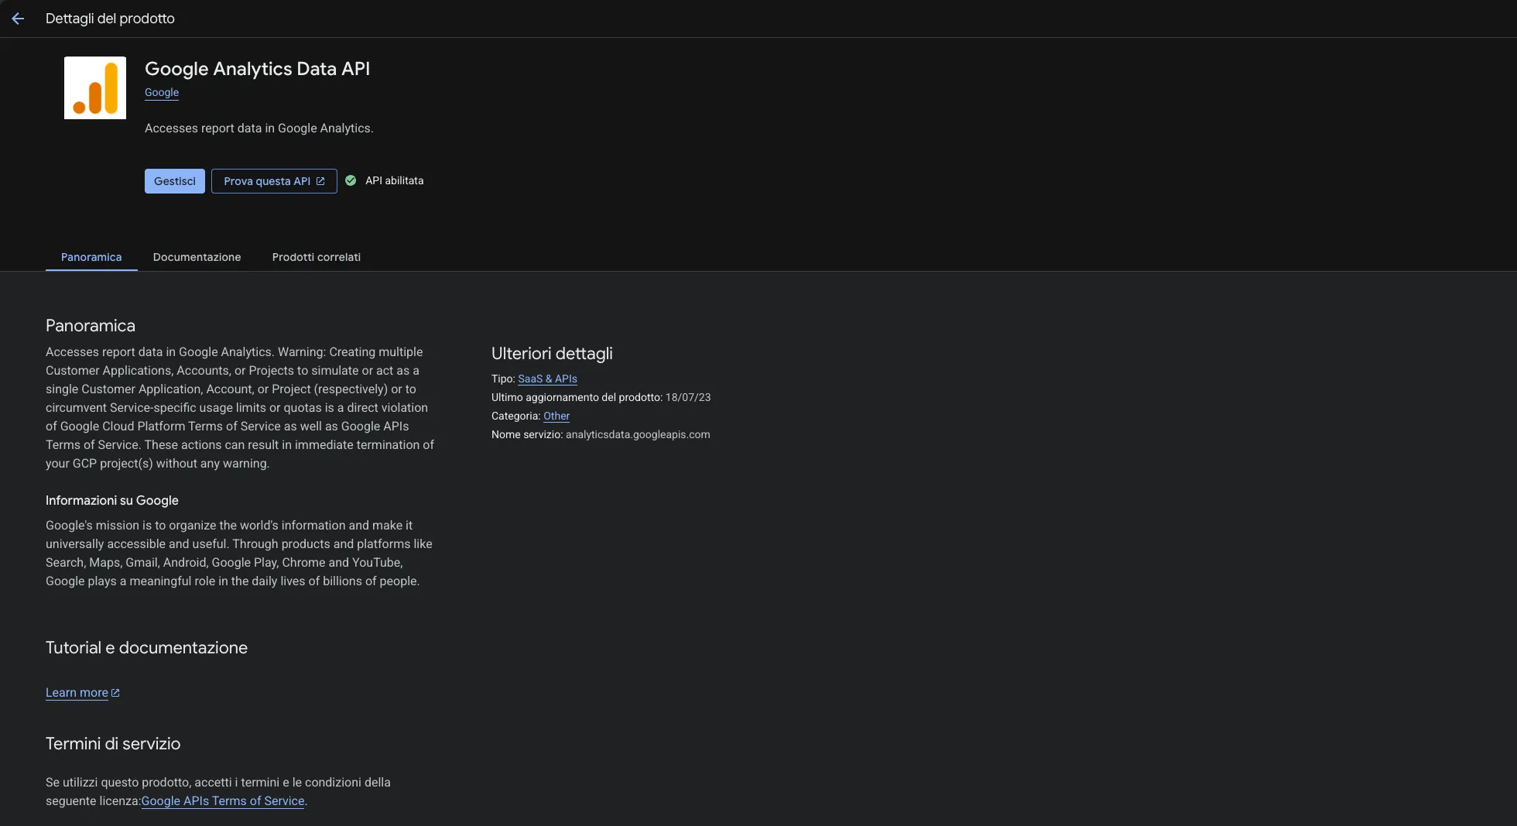Click the 'Informazioni su Google' heading
The width and height of the screenshot is (1517, 826).
coord(112,501)
